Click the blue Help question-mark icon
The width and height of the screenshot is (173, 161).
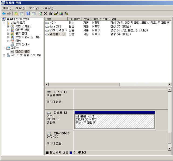pos(28,13)
